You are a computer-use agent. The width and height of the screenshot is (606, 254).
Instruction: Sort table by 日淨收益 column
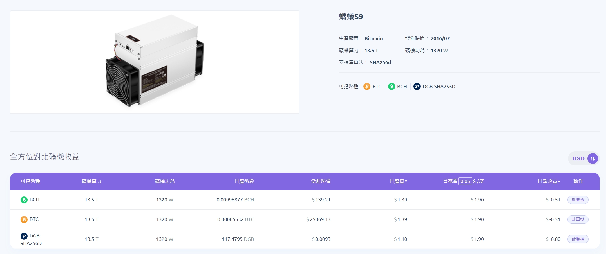coord(549,182)
